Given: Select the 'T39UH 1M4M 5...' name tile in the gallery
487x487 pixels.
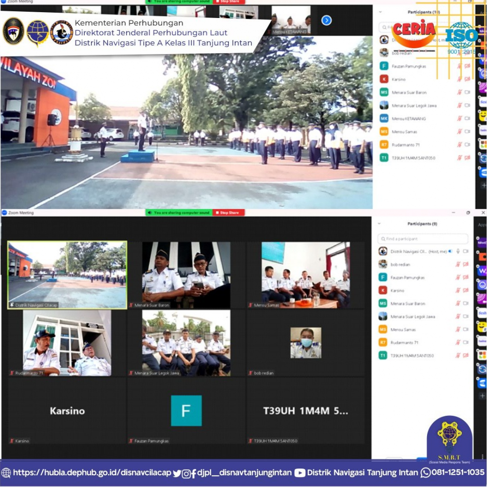Looking at the screenshot, I should pos(306,411).
